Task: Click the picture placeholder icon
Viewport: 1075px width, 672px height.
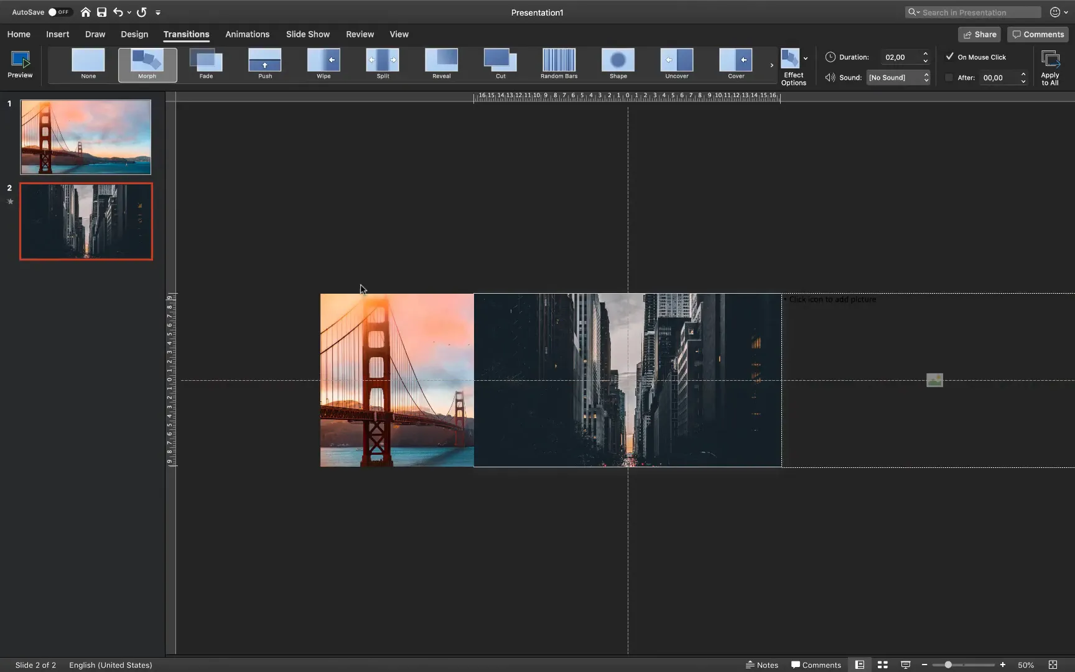Action: [x=934, y=380]
